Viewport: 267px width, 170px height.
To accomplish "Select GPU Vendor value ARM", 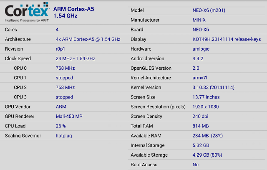I will 61,107.
